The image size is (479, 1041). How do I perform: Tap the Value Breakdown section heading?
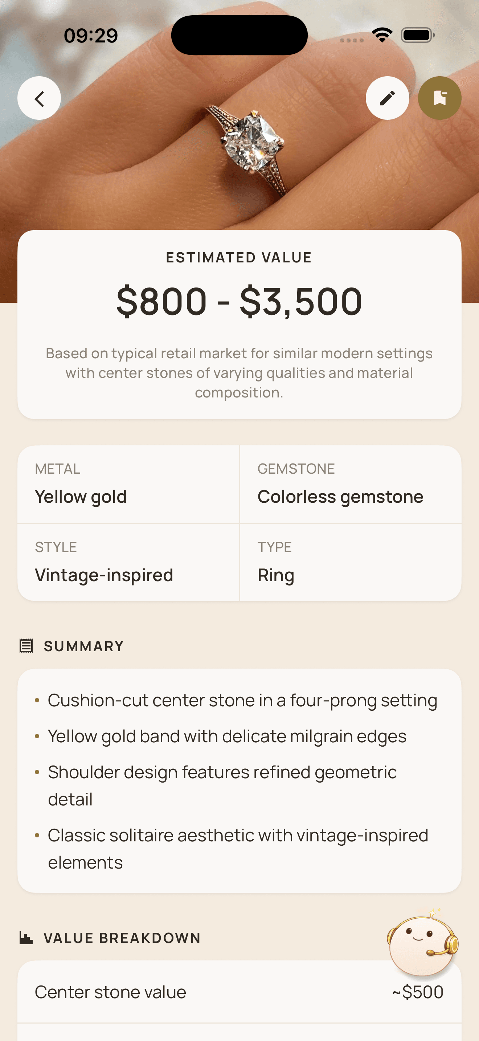(x=122, y=938)
